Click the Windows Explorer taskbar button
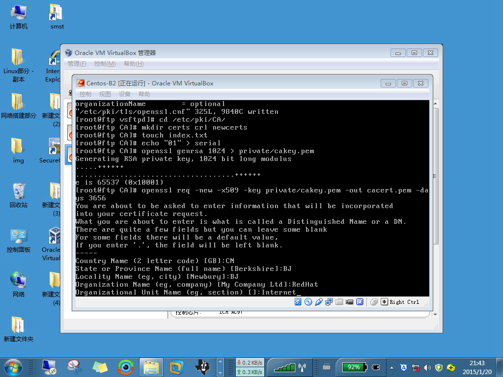 (x=151, y=367)
